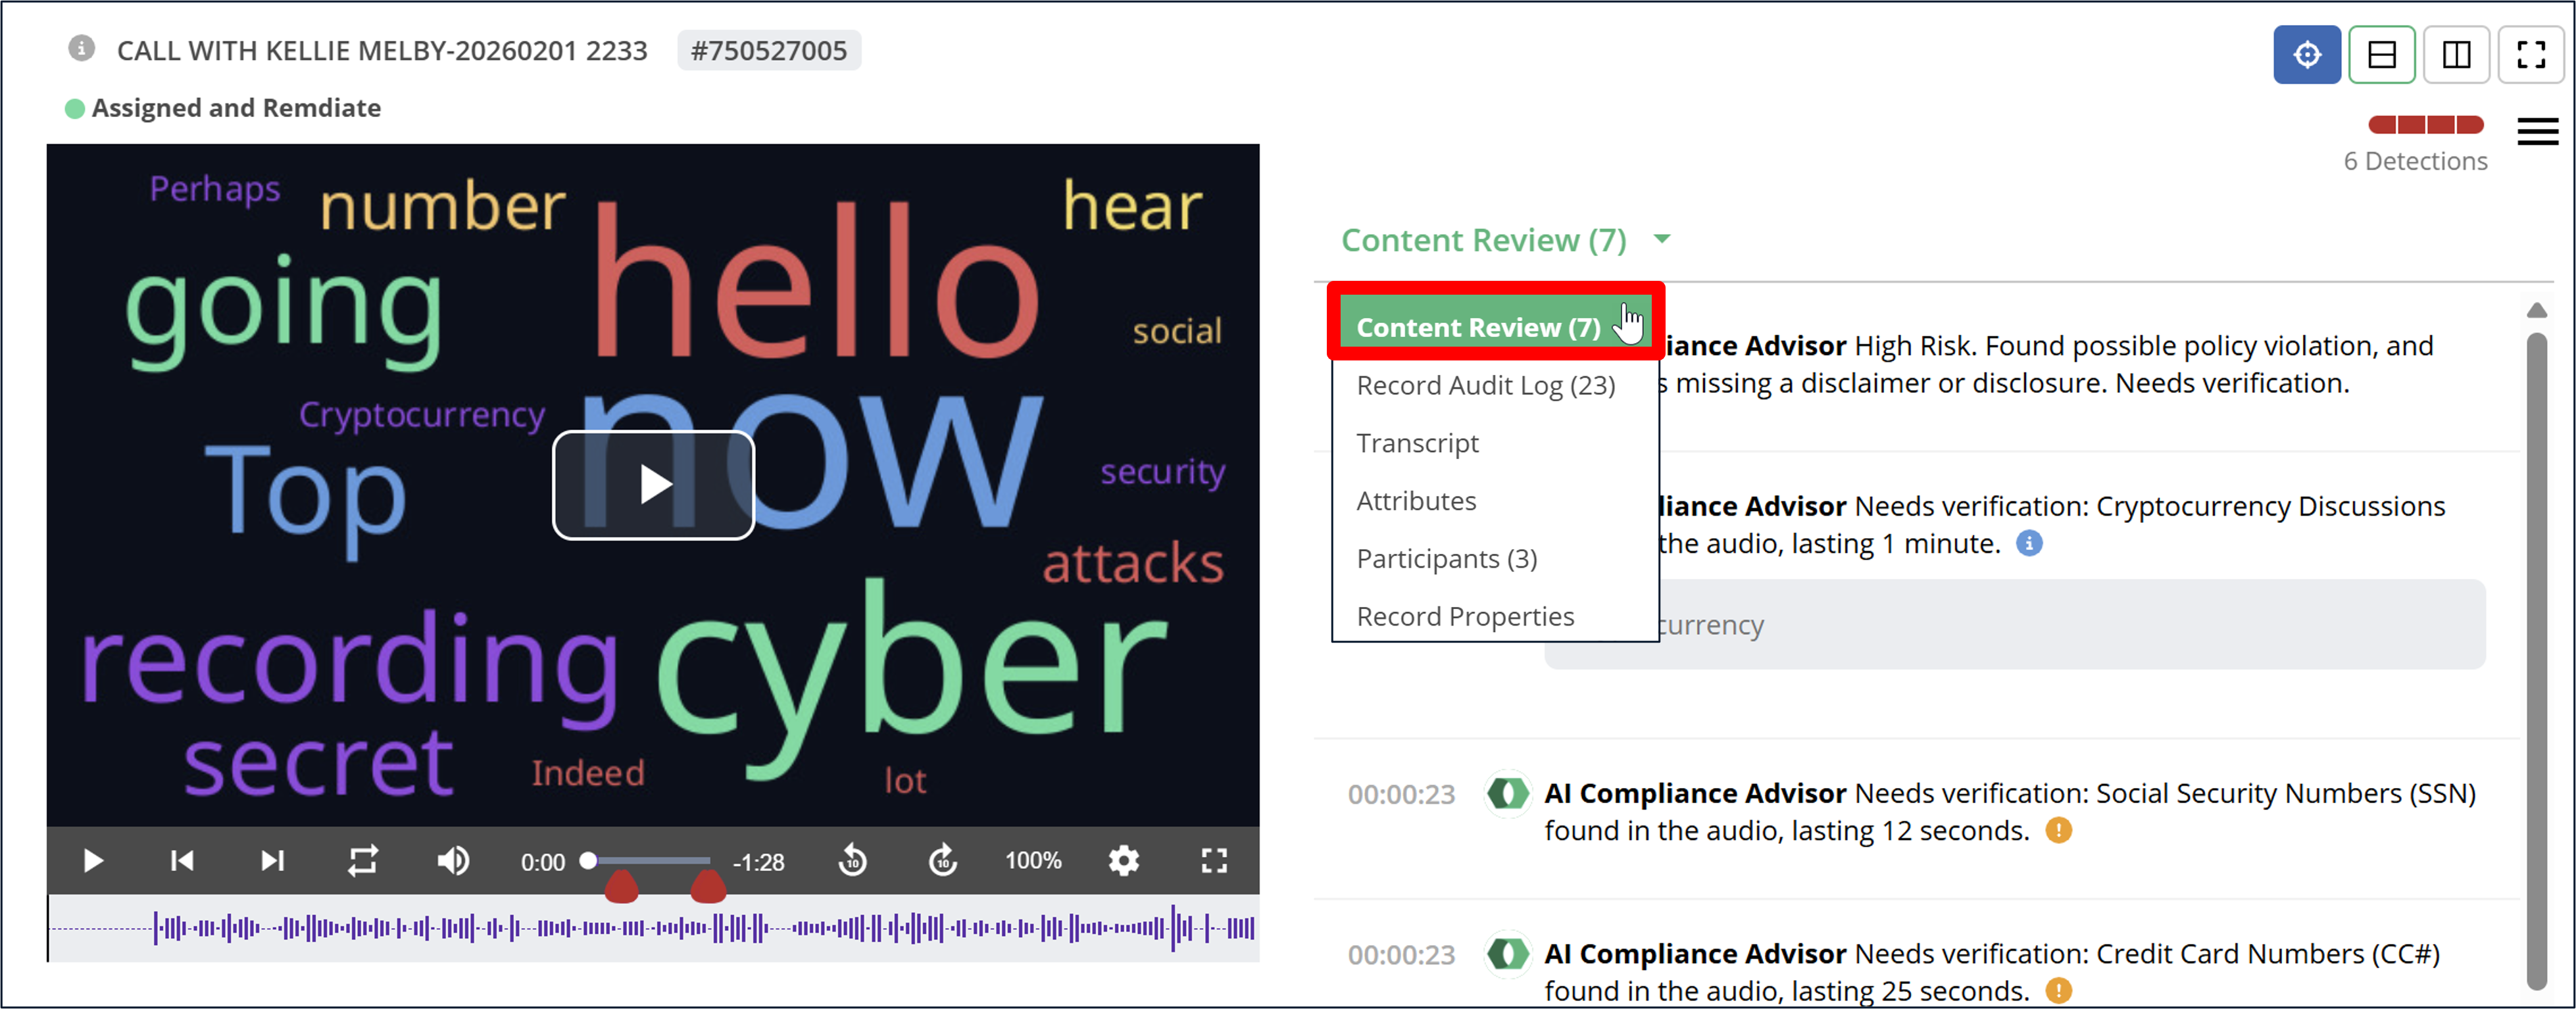Open Participants (3) from the list
This screenshot has width=2576, height=1009.
(x=1446, y=558)
